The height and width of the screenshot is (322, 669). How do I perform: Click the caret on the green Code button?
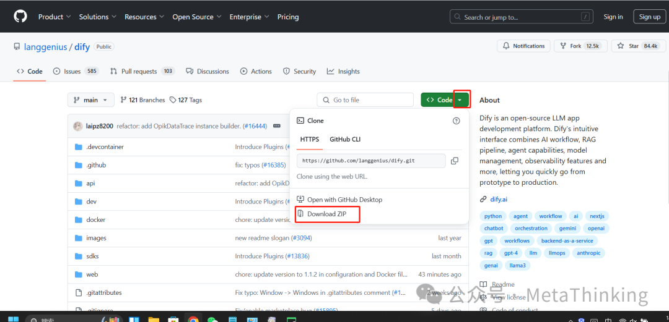coord(460,100)
